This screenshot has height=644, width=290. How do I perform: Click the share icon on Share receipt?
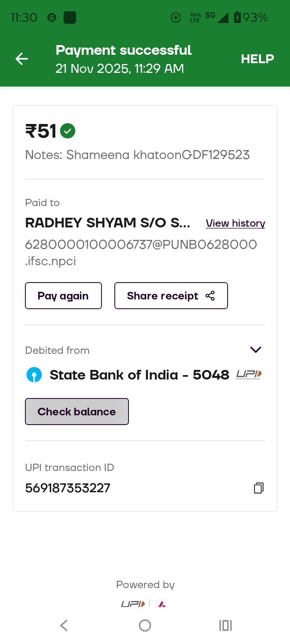tap(210, 296)
